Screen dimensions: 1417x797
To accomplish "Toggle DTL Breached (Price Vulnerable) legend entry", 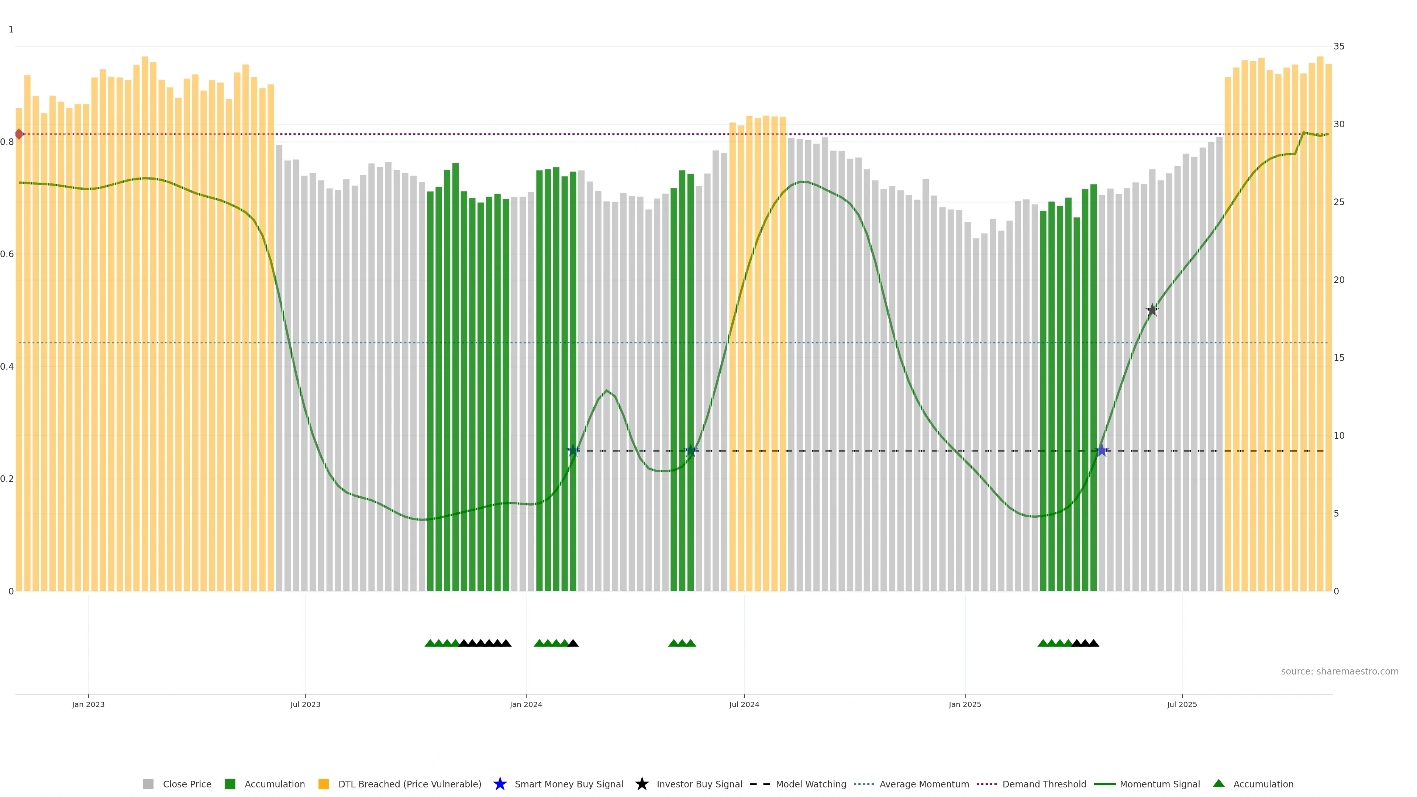I will click(x=409, y=784).
